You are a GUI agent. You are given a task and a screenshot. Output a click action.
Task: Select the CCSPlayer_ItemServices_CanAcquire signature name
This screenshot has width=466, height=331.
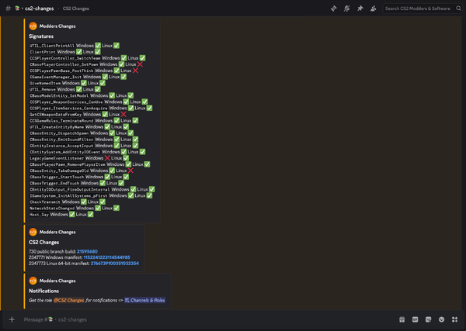pos(68,109)
